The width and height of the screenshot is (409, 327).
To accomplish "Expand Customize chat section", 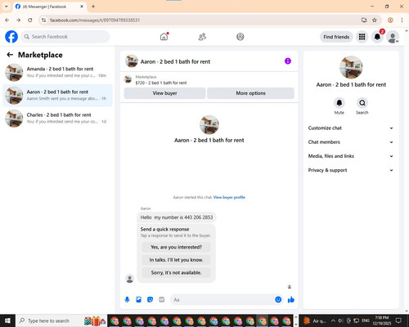I will [x=351, y=128].
